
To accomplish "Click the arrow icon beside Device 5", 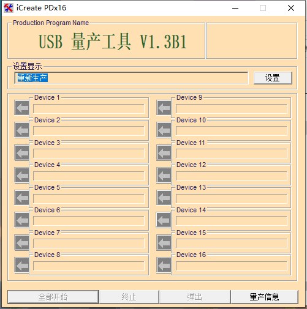I will [22, 198].
